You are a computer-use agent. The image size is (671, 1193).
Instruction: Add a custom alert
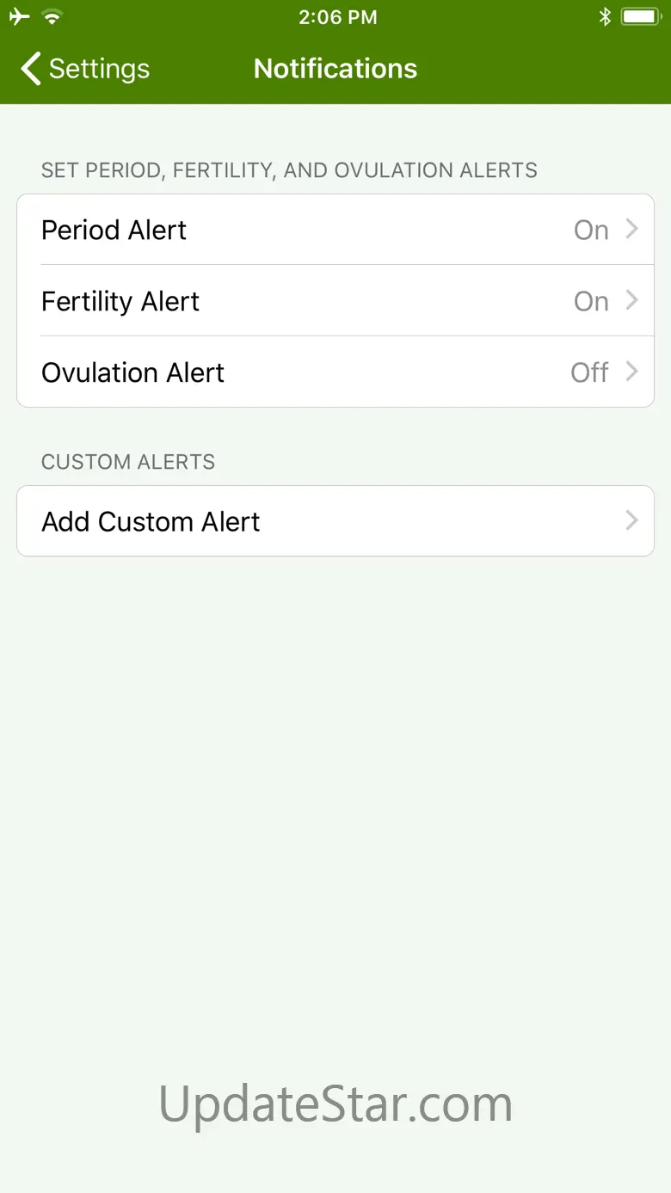tap(151, 522)
